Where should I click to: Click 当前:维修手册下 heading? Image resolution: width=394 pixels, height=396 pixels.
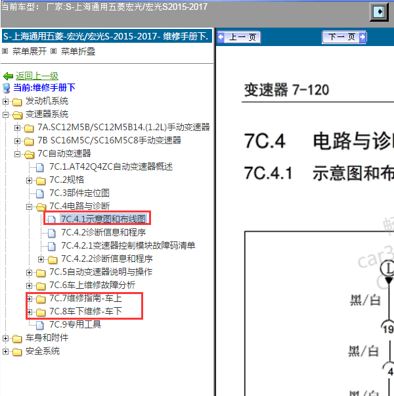(44, 87)
